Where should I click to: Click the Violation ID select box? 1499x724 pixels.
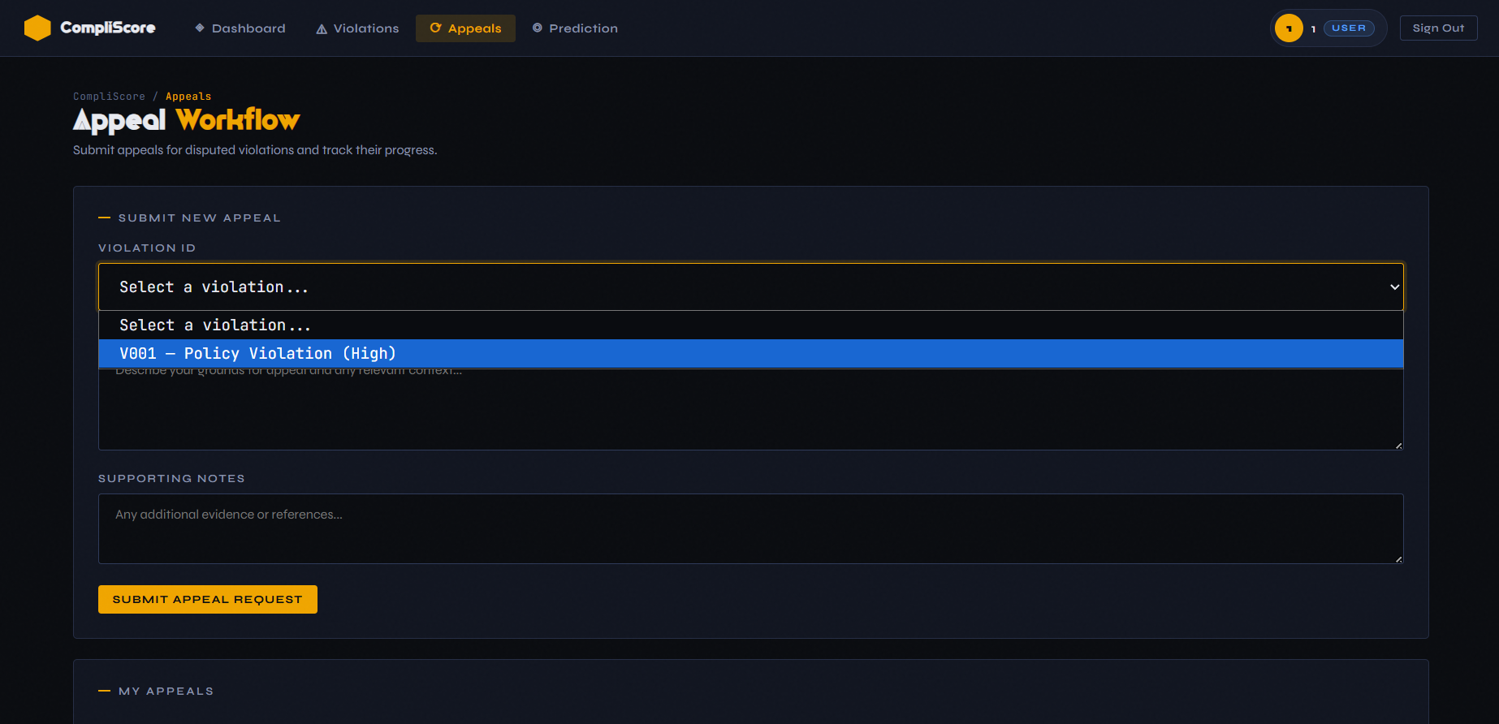pyautogui.click(x=731, y=287)
